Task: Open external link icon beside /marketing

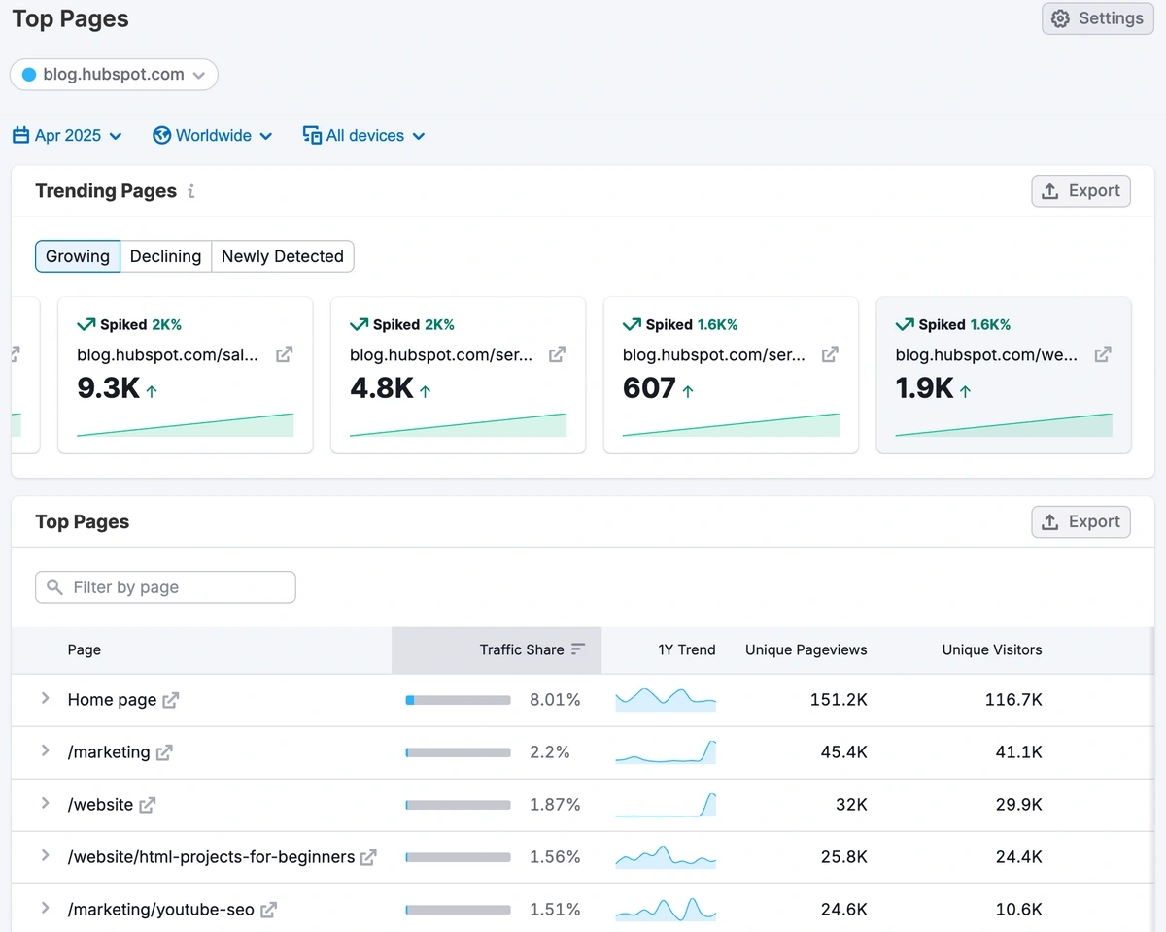Action: coord(164,752)
